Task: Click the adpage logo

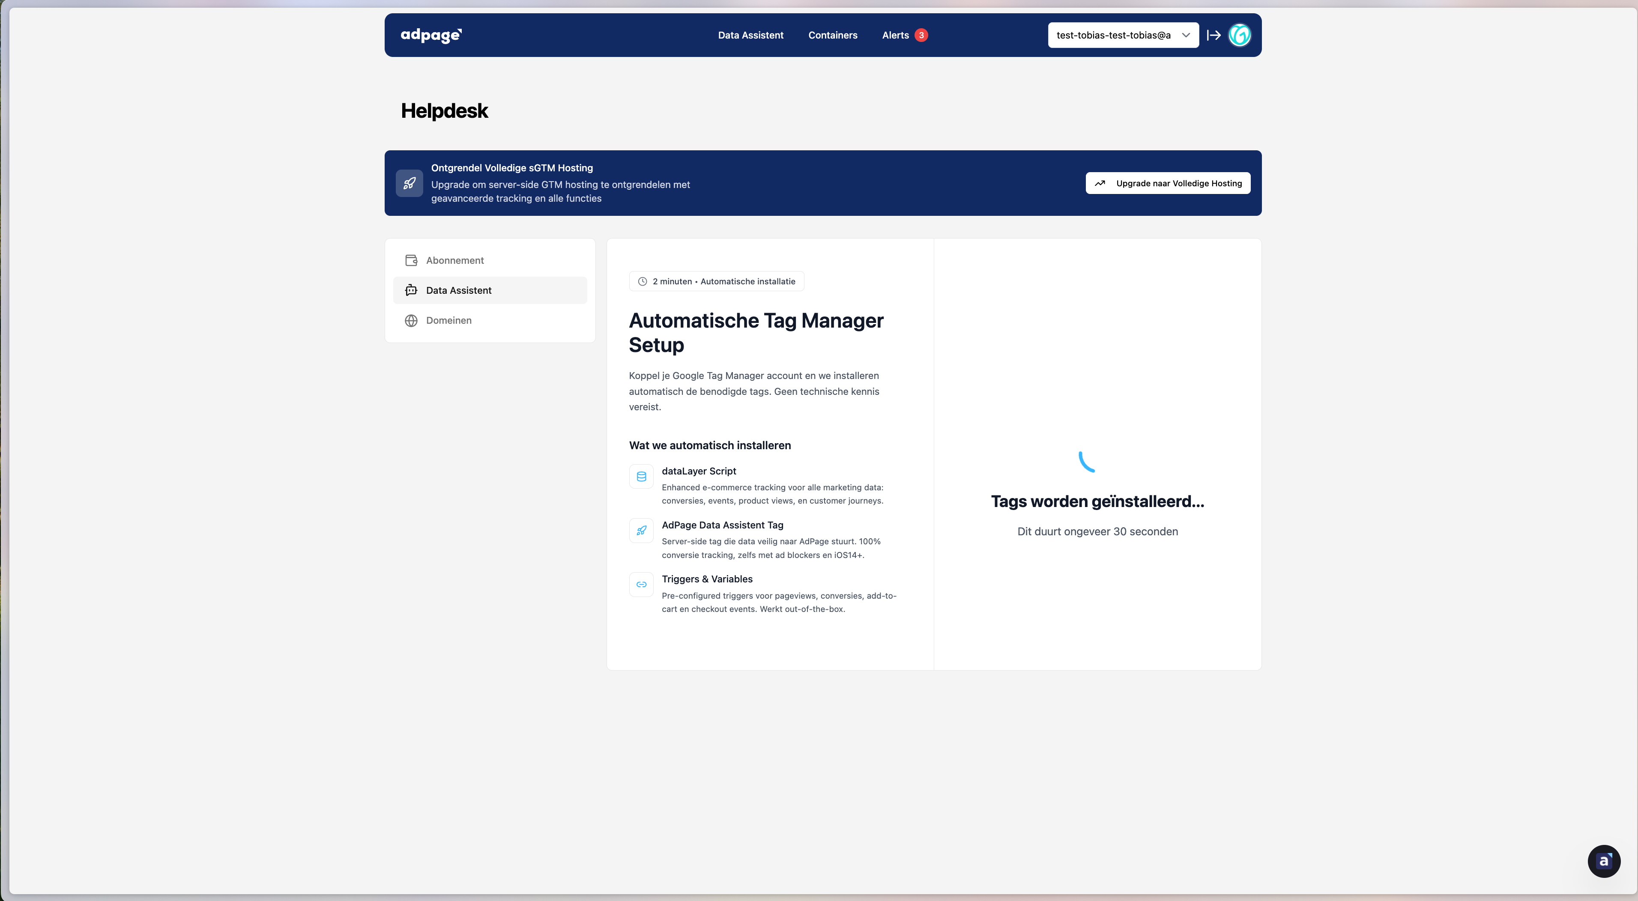Action: (431, 35)
